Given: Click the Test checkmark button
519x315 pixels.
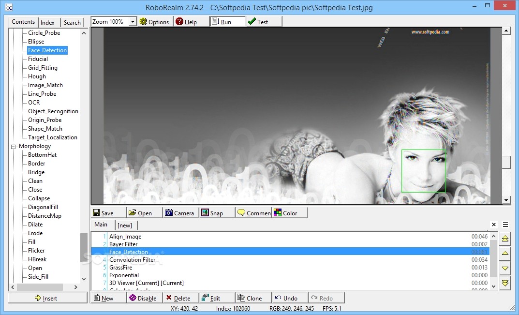Looking at the screenshot, I should click(264, 21).
